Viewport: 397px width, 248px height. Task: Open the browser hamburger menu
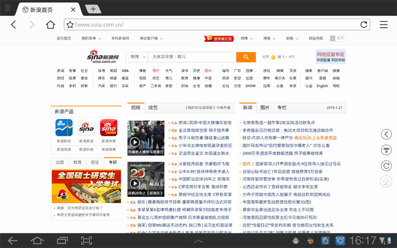384,25
